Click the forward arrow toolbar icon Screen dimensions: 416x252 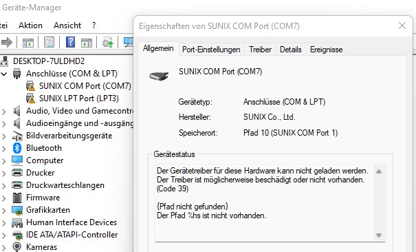point(7,42)
